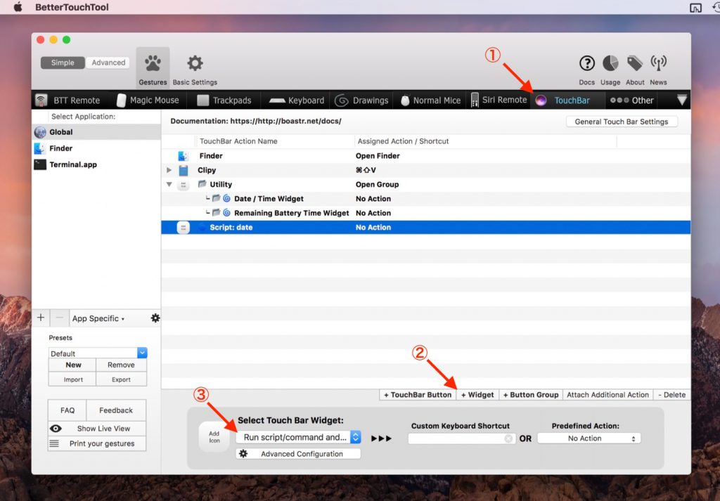Screen dimensions: 720x501
Task: Open the gear settings next to App Specific
Action: 155,318
